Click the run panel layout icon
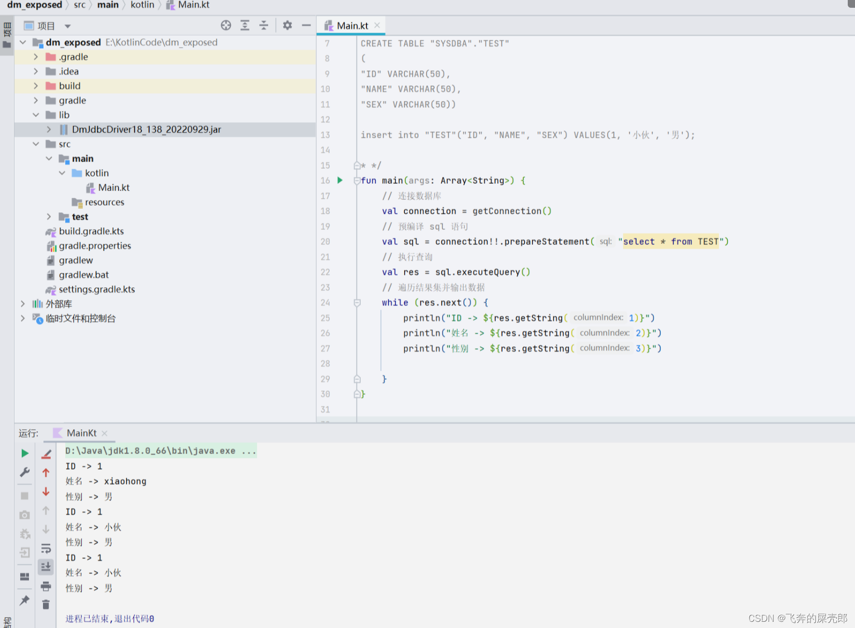 pyautogui.click(x=24, y=576)
